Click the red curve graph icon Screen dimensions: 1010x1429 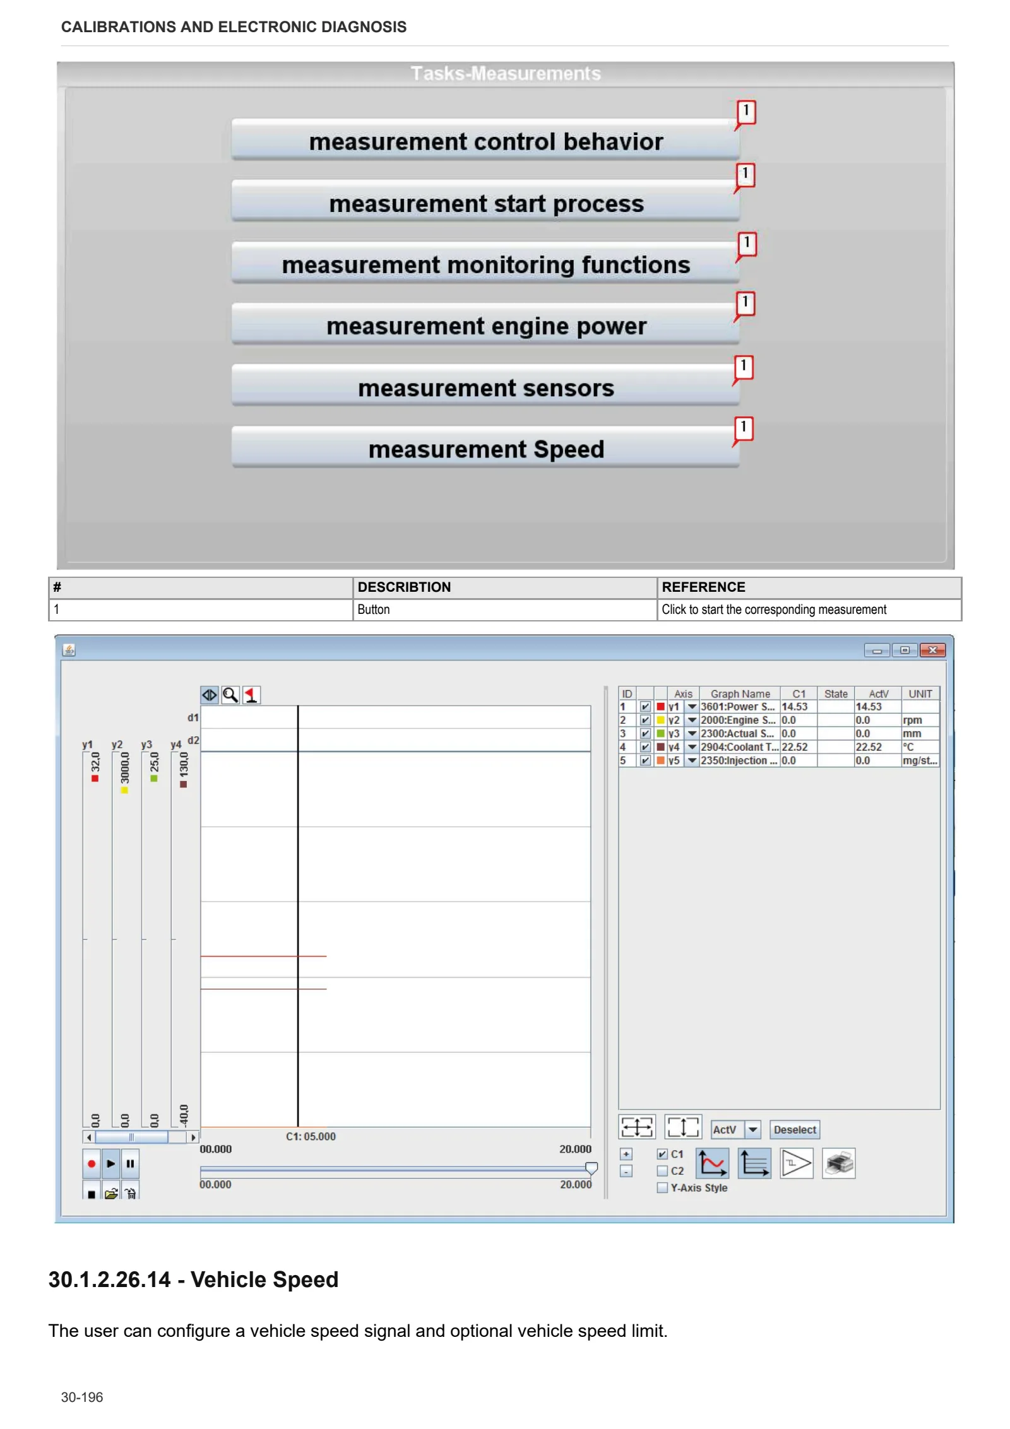[712, 1163]
